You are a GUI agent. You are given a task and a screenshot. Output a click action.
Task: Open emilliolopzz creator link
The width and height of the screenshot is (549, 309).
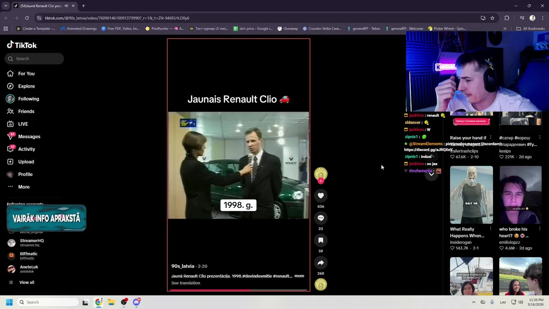510,242
